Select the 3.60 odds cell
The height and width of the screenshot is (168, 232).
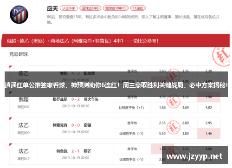[186, 108]
